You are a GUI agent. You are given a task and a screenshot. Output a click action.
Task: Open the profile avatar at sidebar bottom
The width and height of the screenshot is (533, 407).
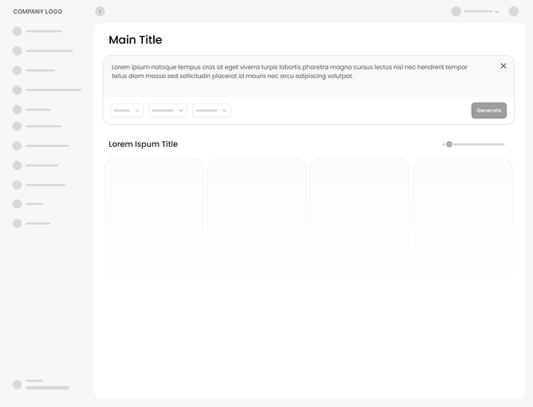[17, 384]
